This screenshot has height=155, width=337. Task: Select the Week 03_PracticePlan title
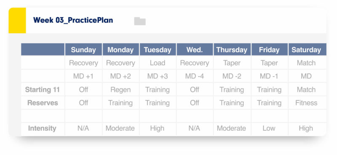(x=73, y=20)
